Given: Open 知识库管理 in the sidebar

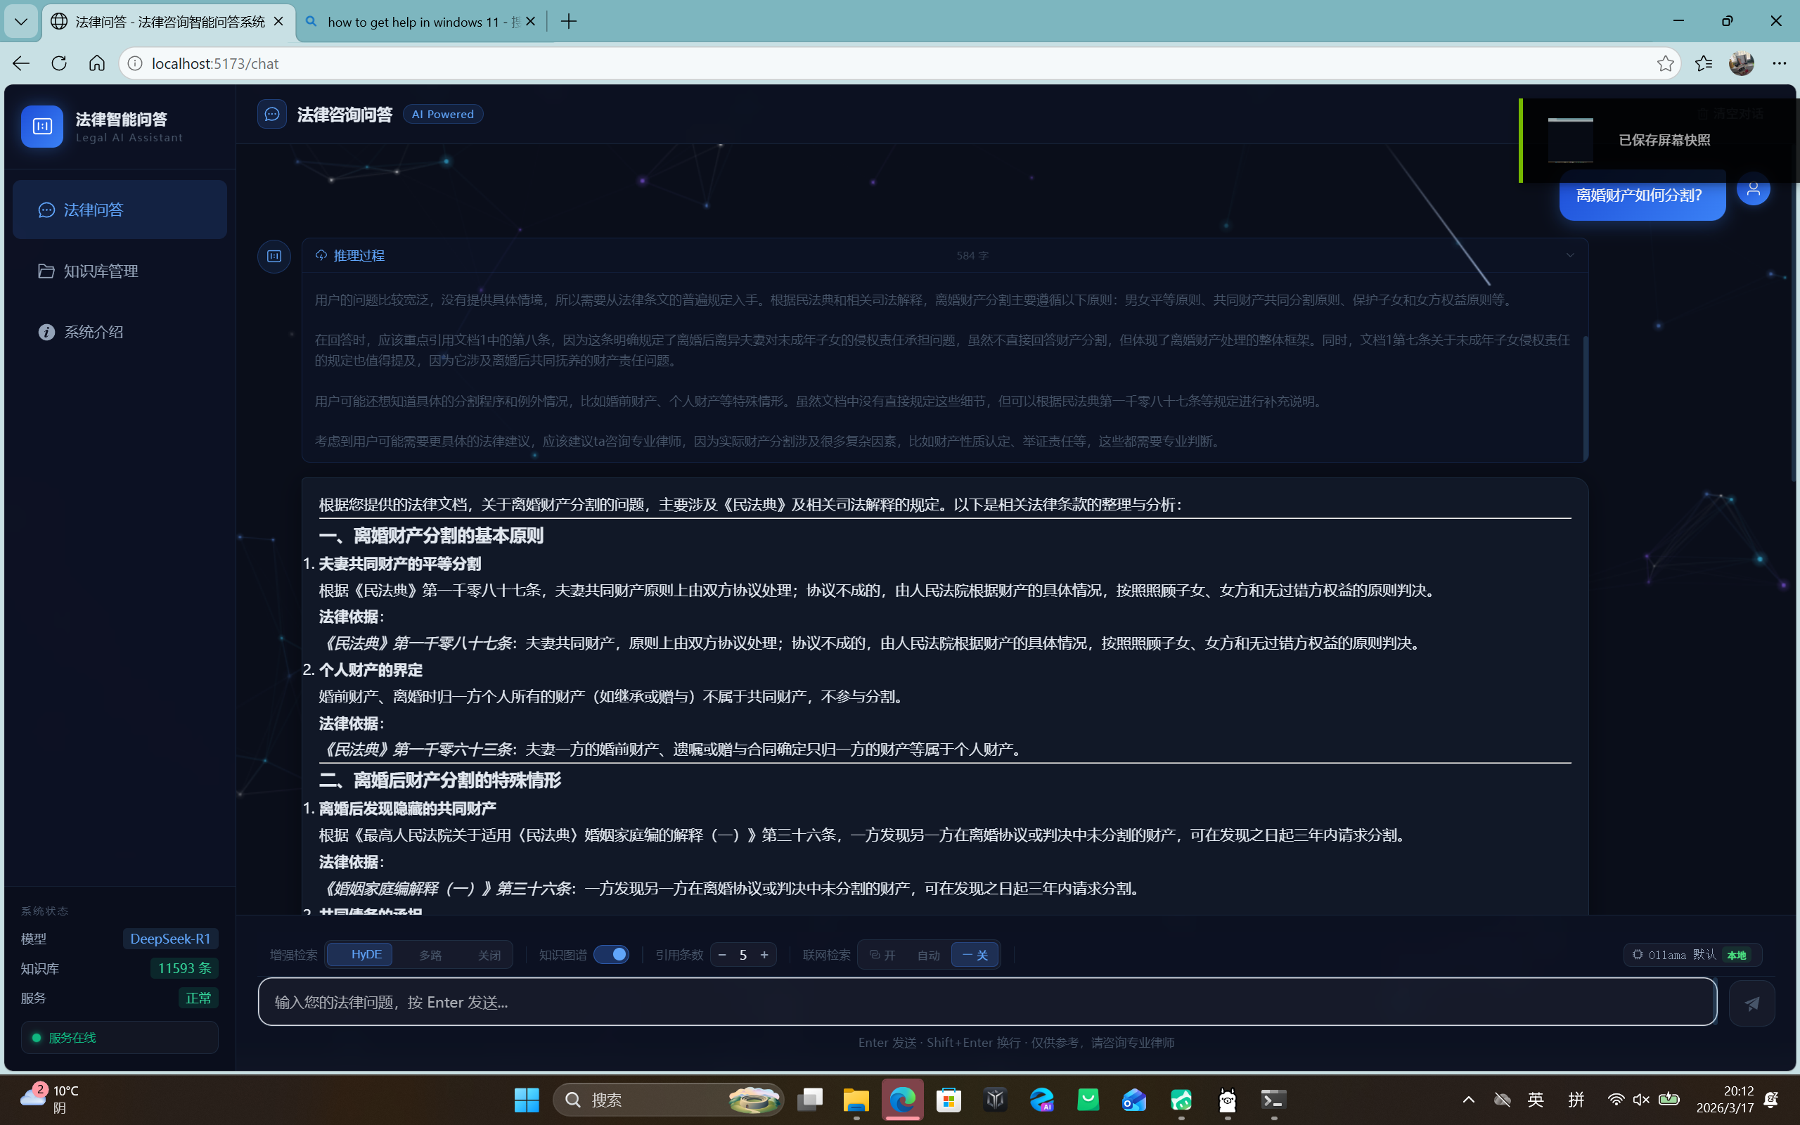Looking at the screenshot, I should 101,271.
